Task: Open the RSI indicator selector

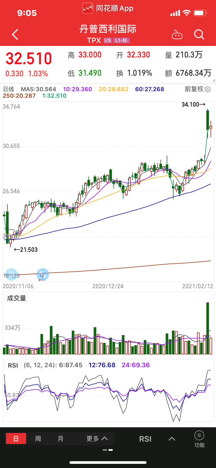Action: coord(145,439)
